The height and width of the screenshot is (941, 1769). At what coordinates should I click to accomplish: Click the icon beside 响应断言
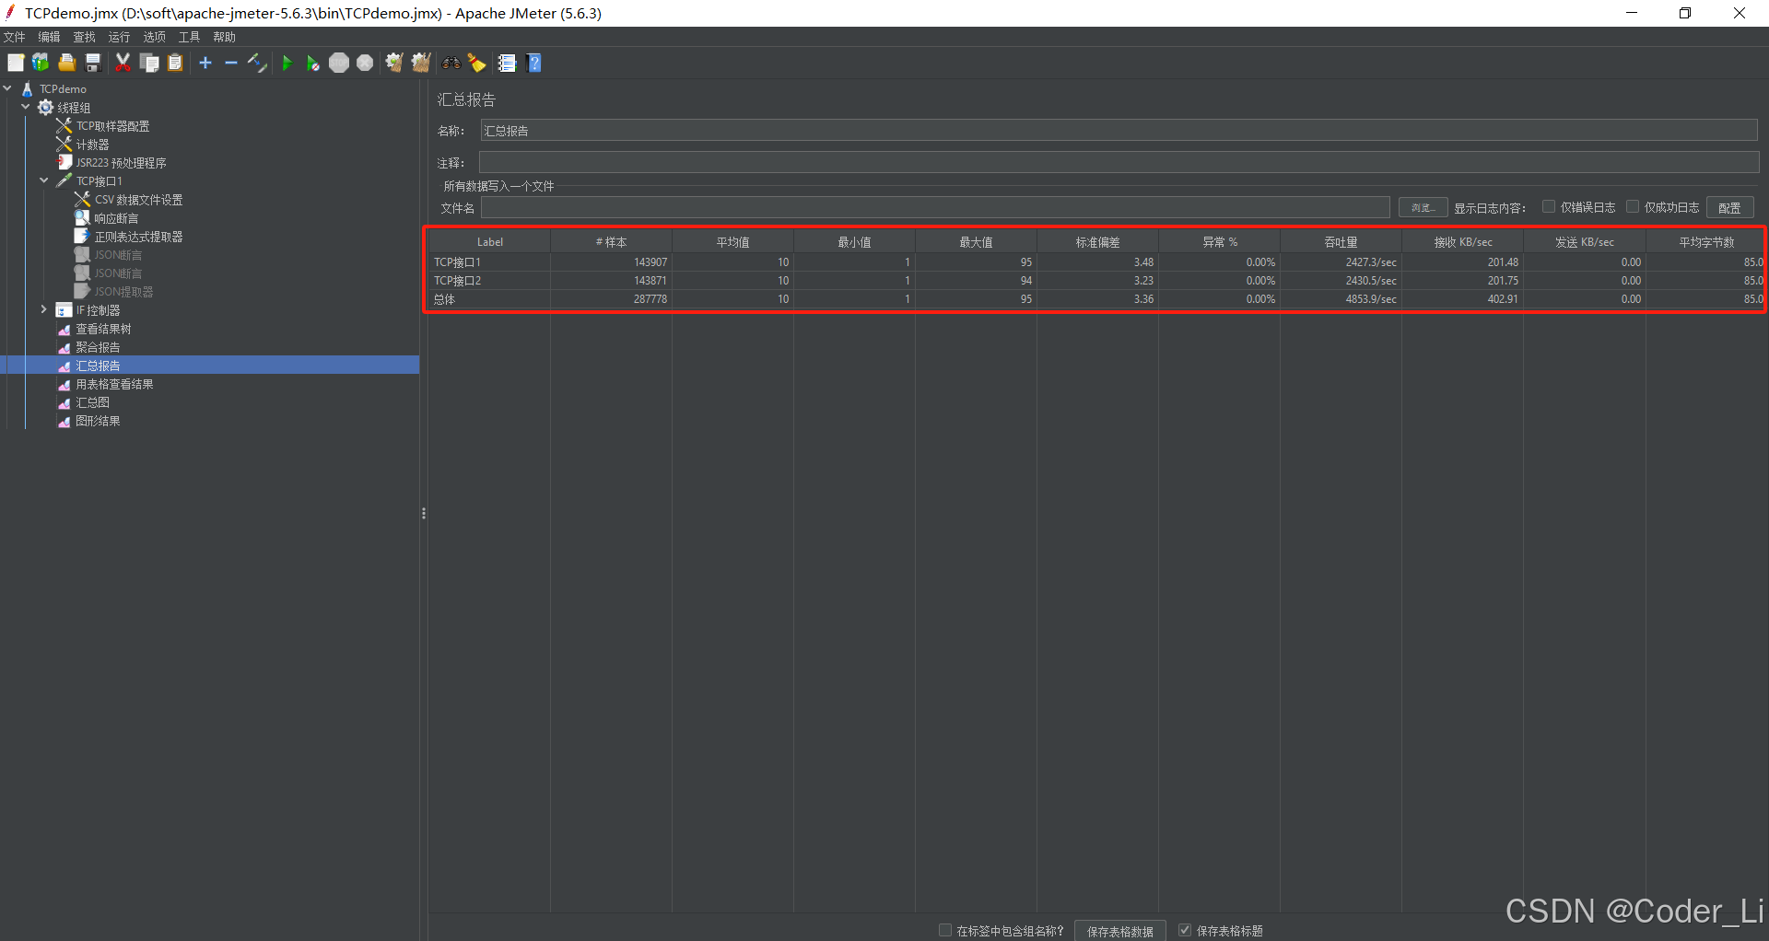[x=82, y=218]
